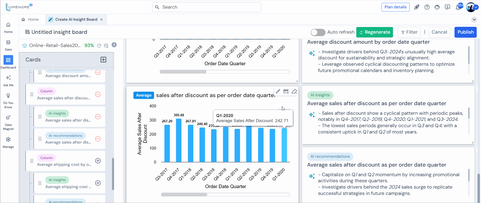Click the add card plus icon beside Cards
This screenshot has width=481, height=203.
click(x=103, y=60)
